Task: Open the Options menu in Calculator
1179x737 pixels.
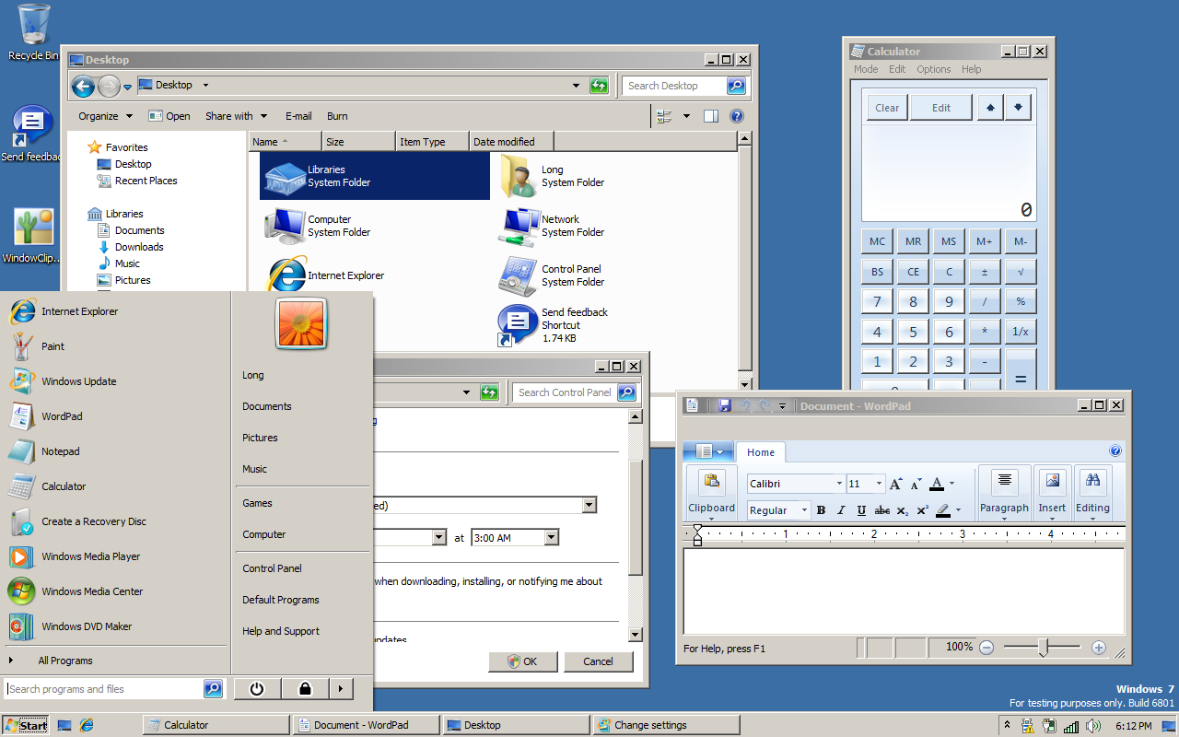Action: 933,69
